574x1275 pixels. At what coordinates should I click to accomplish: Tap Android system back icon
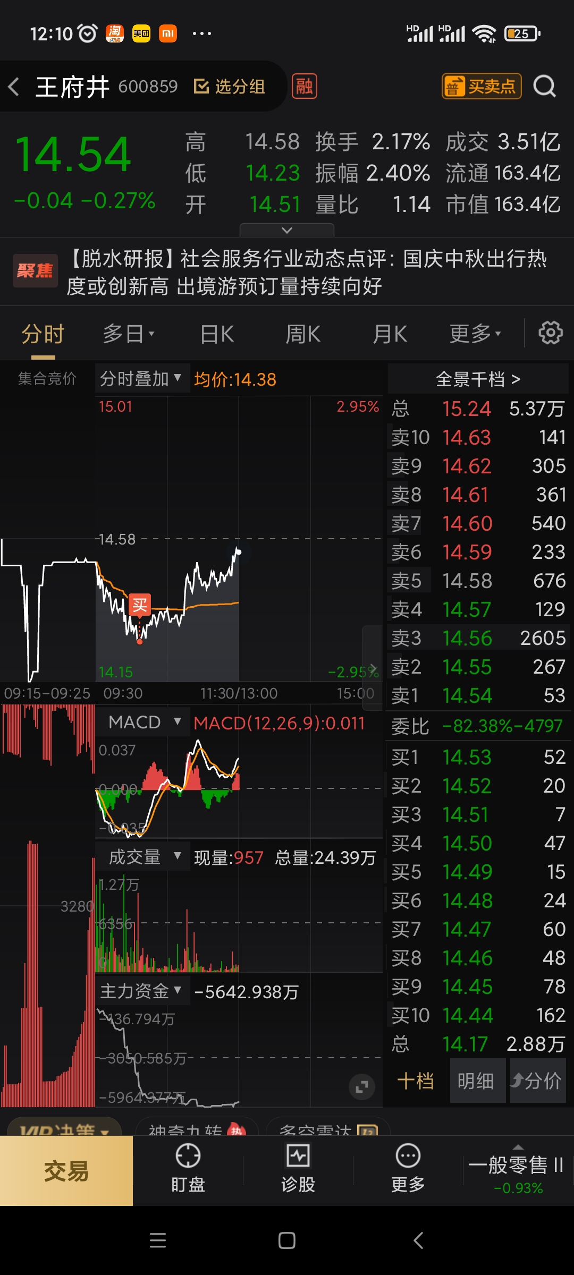pyautogui.click(x=418, y=1240)
